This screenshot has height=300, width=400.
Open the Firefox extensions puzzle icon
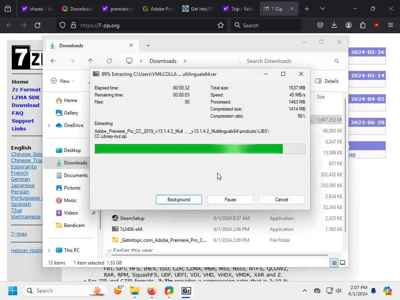(x=362, y=25)
